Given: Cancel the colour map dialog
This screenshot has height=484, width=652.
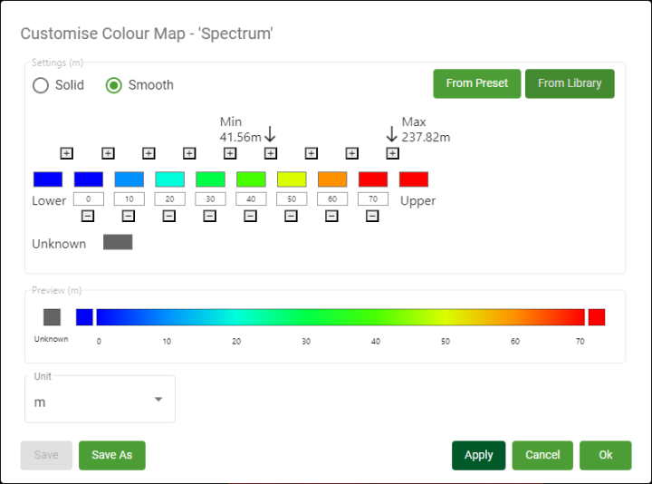Looking at the screenshot, I should tap(542, 455).
